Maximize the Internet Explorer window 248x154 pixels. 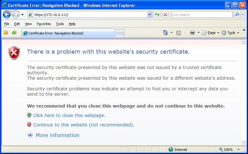coord(235,5)
